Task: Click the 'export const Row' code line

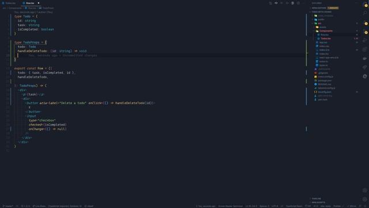Action: click(x=33, y=68)
